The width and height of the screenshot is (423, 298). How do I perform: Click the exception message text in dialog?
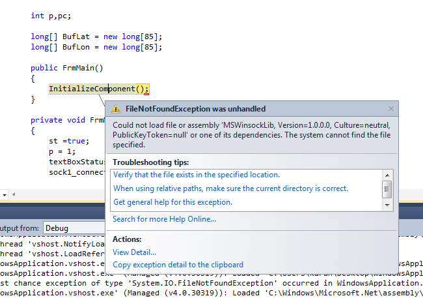(251, 135)
